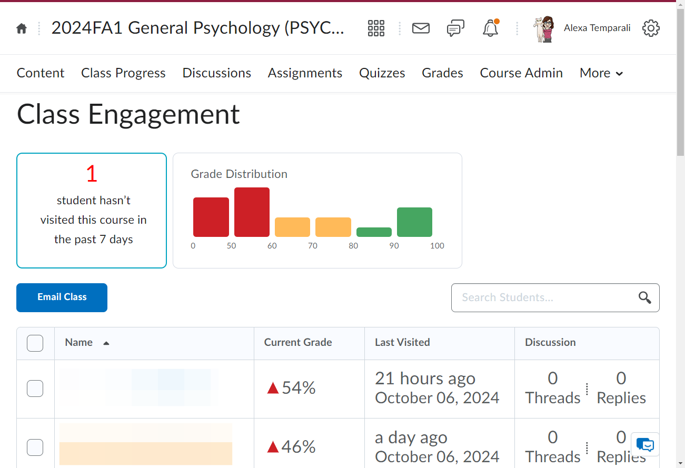Open Grades in the navbar

point(442,73)
